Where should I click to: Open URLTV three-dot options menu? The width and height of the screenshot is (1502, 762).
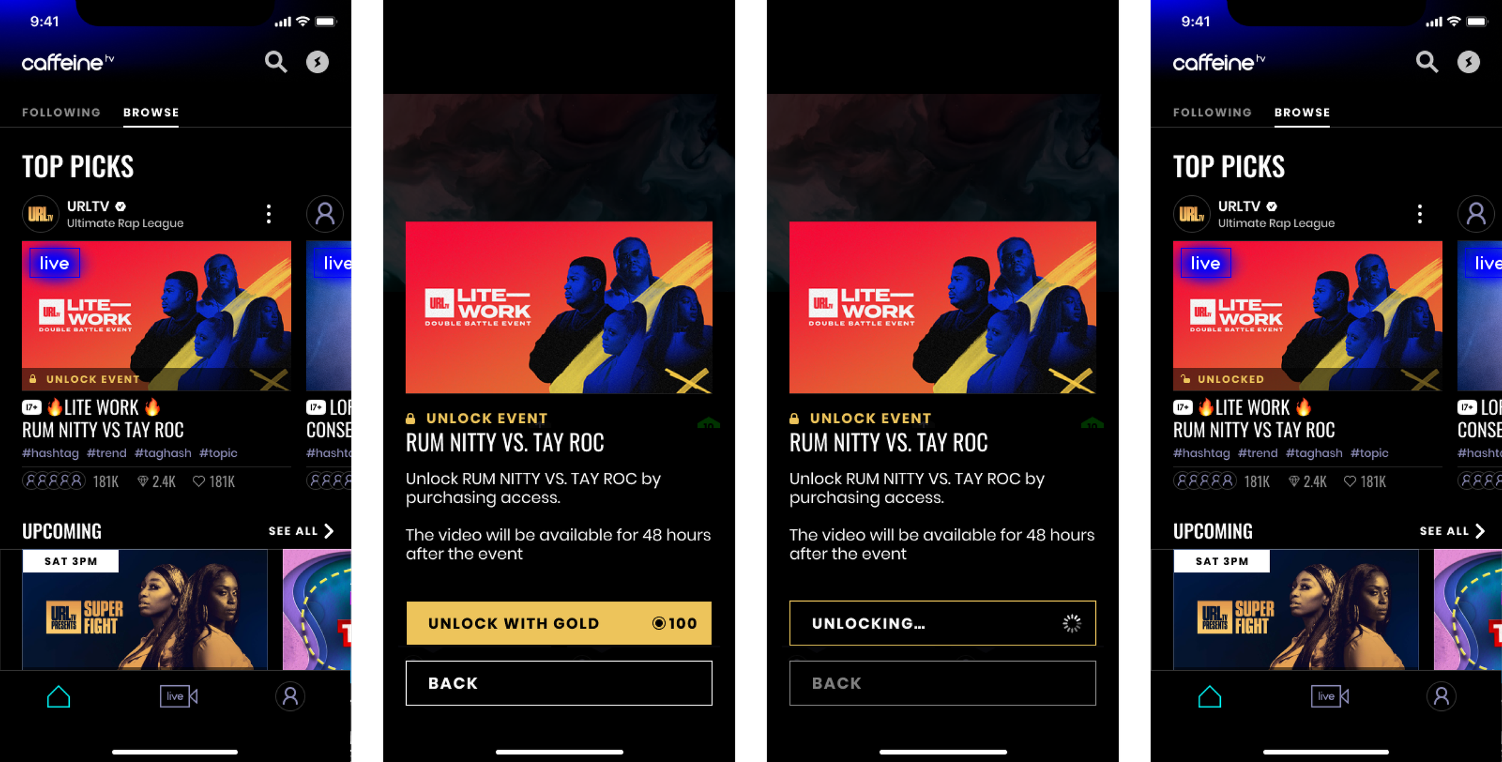269,214
